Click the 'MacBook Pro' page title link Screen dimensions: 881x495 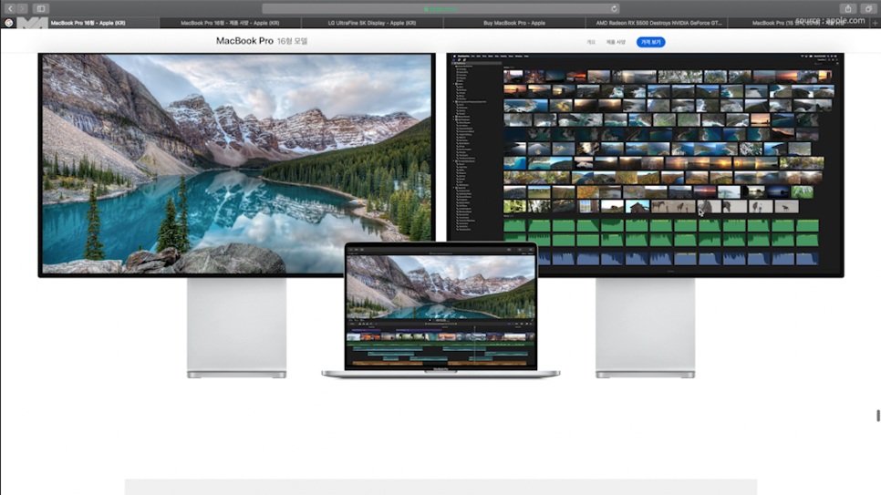click(244, 41)
